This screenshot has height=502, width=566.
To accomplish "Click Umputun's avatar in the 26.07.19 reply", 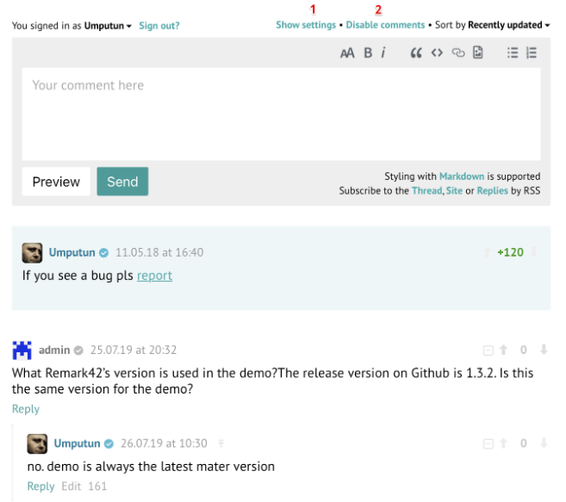I will tap(37, 443).
